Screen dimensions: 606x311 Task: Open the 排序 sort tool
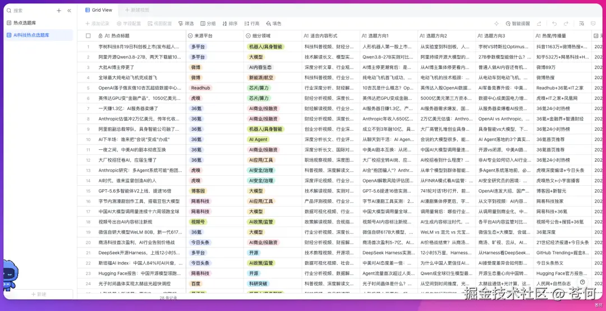coord(230,24)
